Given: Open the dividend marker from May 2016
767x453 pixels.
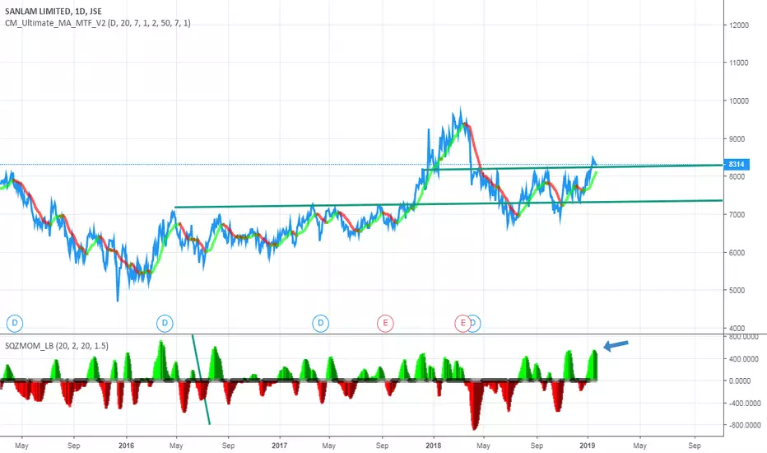Looking at the screenshot, I should (x=165, y=323).
